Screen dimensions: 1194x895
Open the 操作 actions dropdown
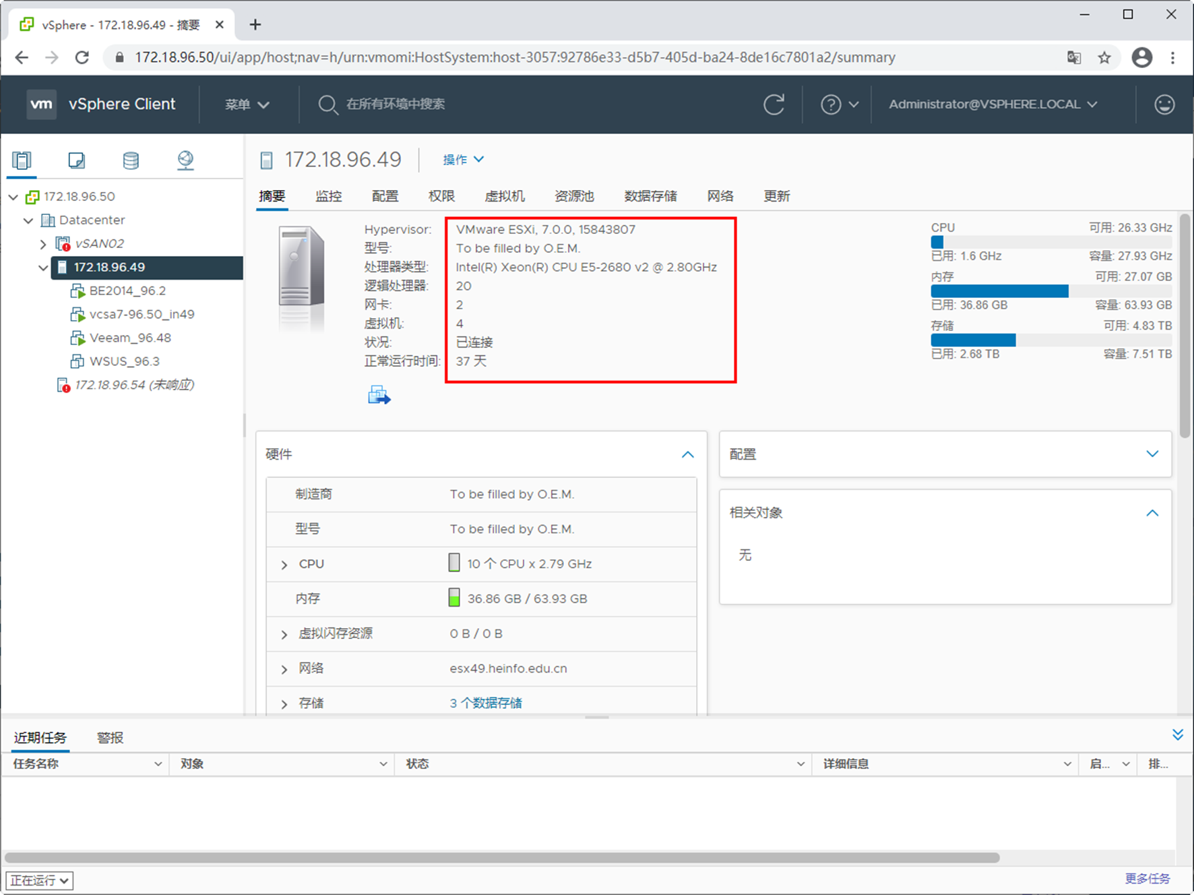[x=463, y=160]
